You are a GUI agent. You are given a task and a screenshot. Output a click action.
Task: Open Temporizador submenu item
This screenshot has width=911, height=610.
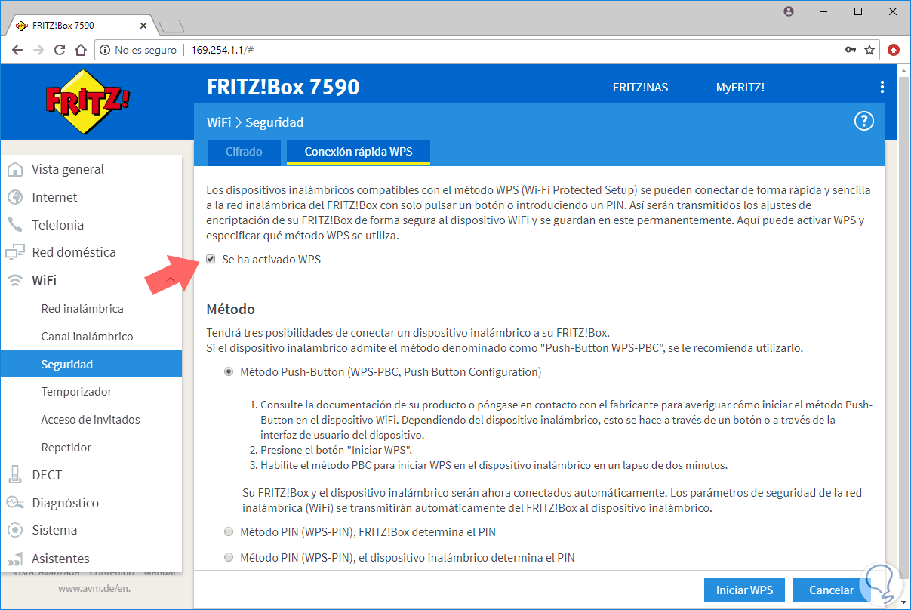(76, 392)
